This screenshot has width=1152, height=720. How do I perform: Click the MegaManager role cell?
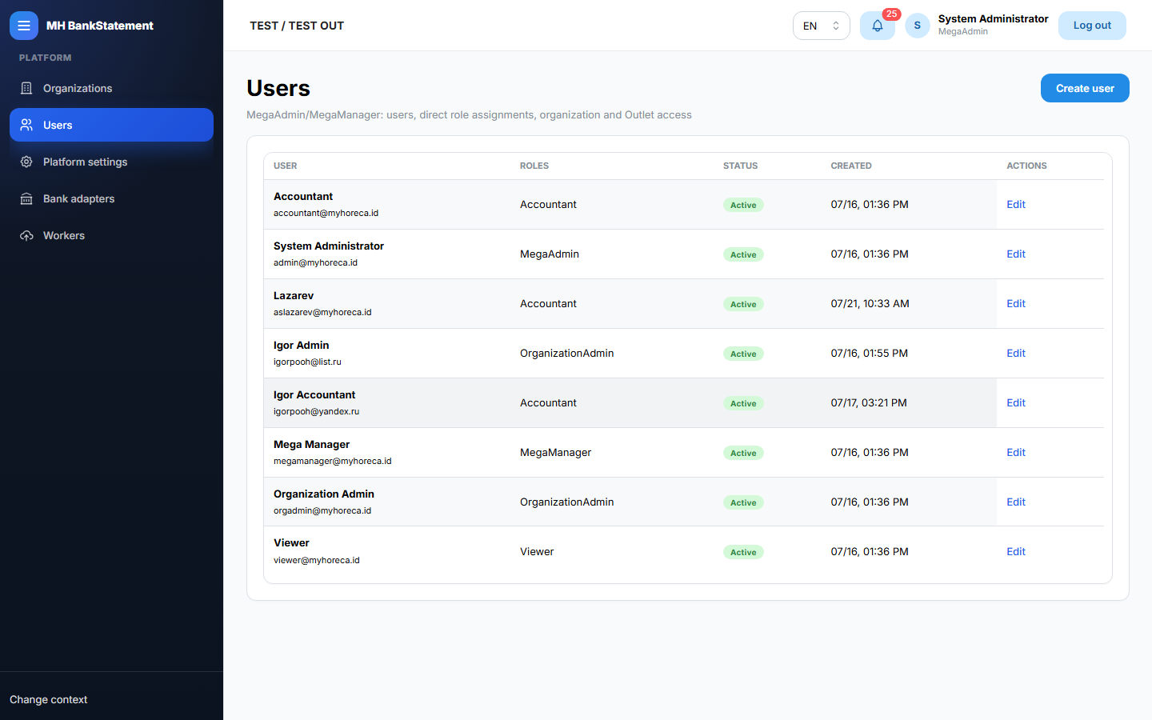(x=555, y=453)
